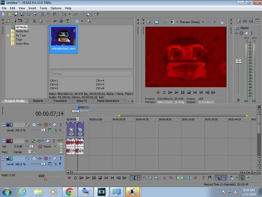Click the track 1 Level slider

43,130
